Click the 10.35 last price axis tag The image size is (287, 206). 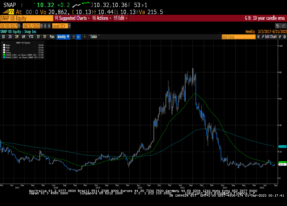[x=283, y=164]
